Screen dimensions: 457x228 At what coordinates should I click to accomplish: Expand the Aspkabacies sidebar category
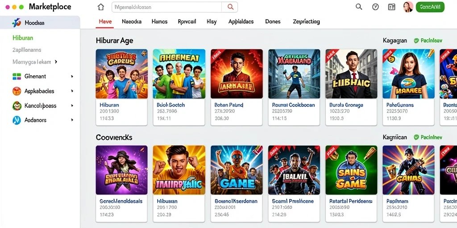pos(72,91)
